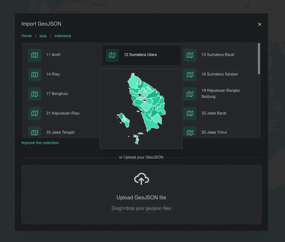This screenshot has height=242, width=285.
Task: Click the map icon beside 11 Aceh
Action: tap(35, 55)
